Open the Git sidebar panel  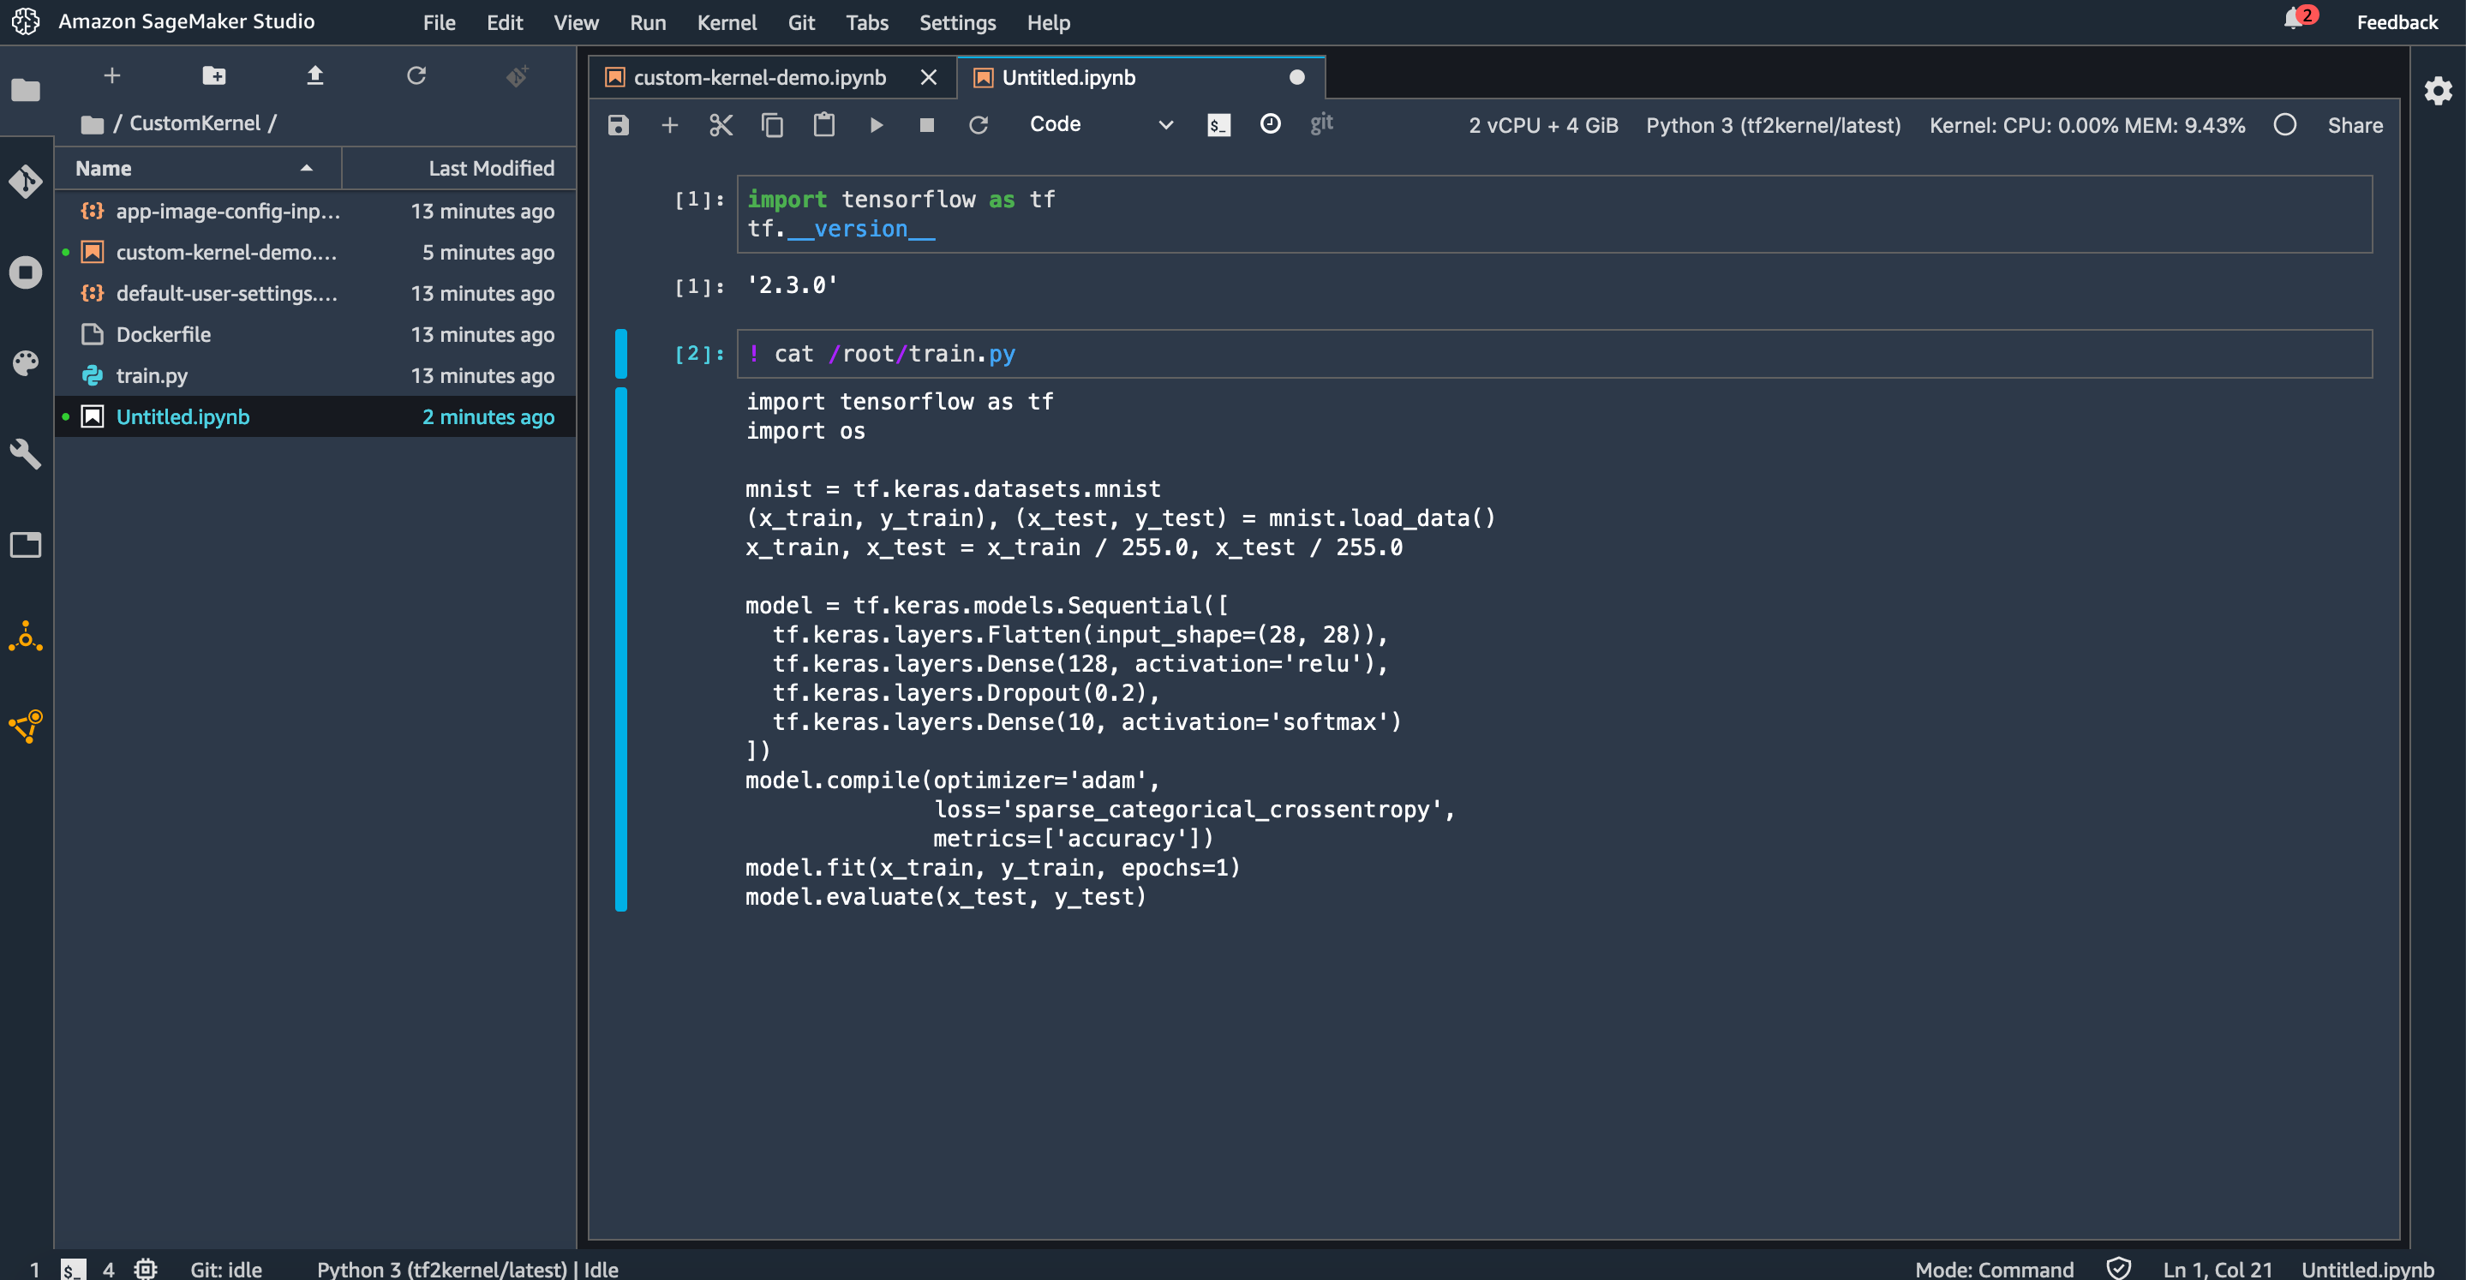26,181
